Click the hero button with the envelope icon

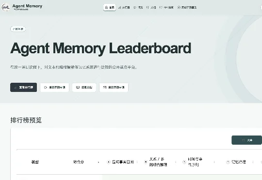(x=114, y=87)
